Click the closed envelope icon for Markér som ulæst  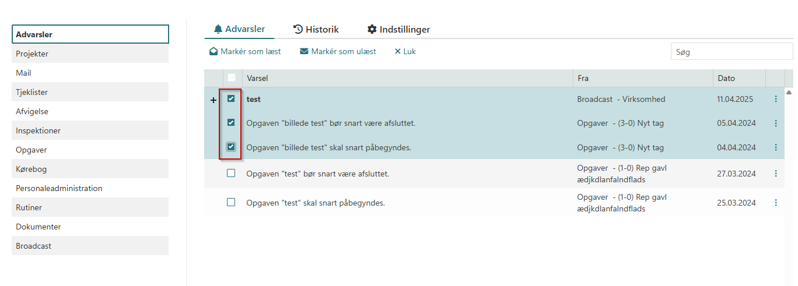click(x=304, y=52)
